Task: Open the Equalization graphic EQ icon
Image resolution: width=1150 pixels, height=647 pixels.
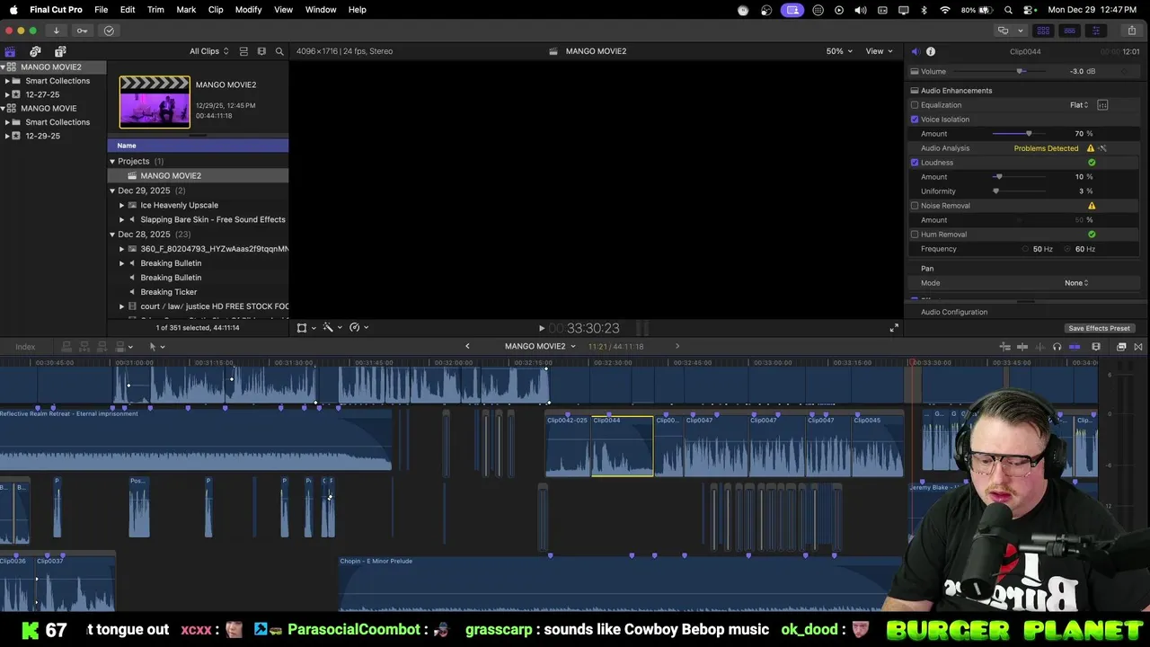Action: click(x=1102, y=105)
